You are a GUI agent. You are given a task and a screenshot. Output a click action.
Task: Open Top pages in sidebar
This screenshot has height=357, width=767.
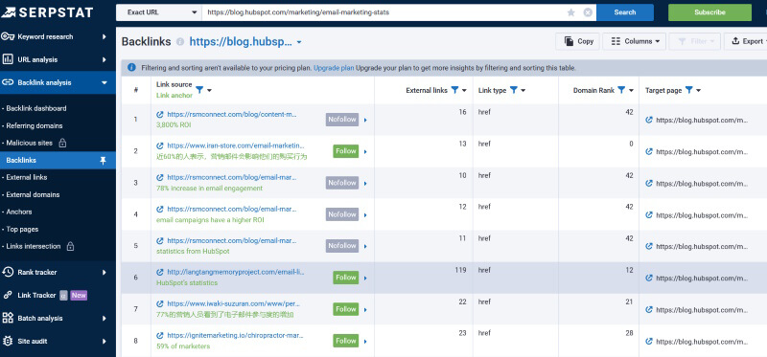click(22, 229)
